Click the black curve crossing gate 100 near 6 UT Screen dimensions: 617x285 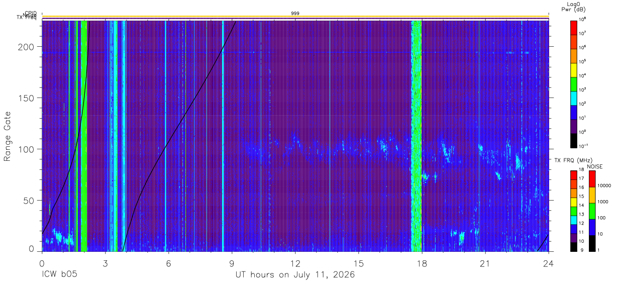[167, 146]
